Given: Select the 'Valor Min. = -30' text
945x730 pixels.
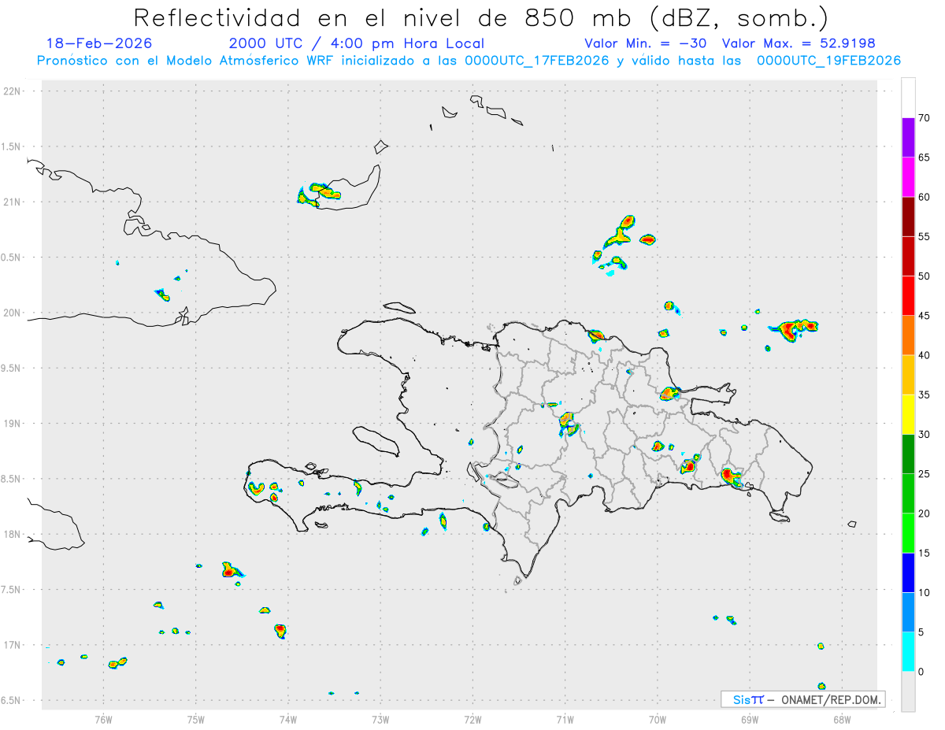Looking at the screenshot, I should (645, 43).
